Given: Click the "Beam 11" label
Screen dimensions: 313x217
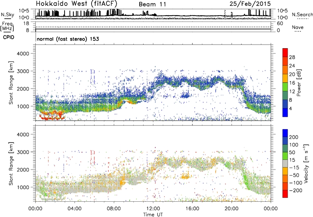Looking at the screenshot, I should click(x=153, y=4).
